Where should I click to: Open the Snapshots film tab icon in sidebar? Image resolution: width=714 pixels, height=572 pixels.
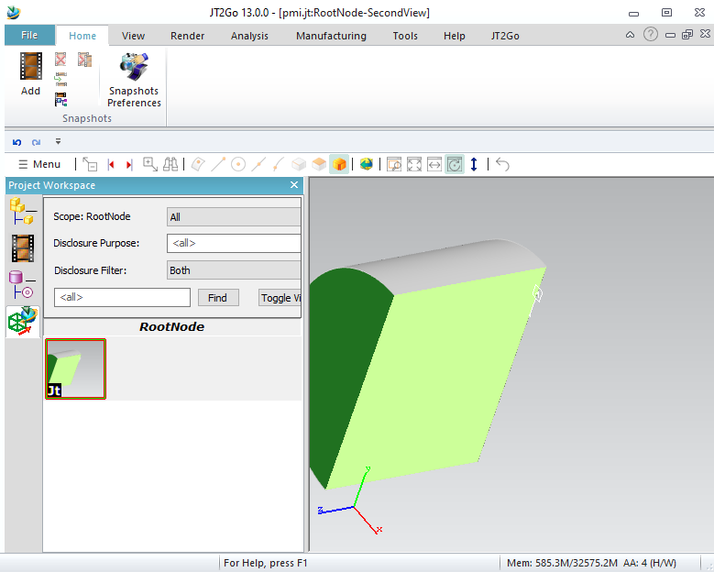coord(23,248)
